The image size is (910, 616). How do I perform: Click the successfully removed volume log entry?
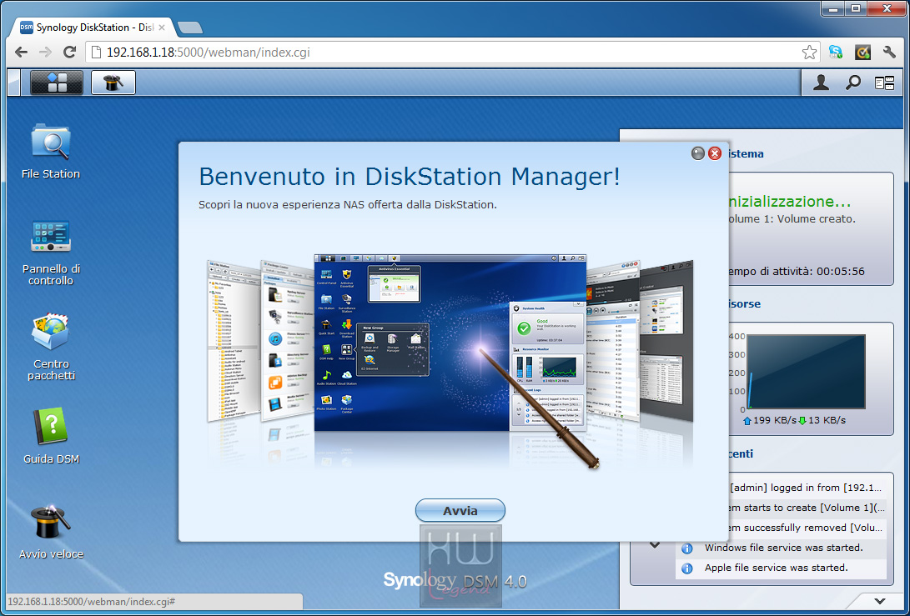point(806,528)
